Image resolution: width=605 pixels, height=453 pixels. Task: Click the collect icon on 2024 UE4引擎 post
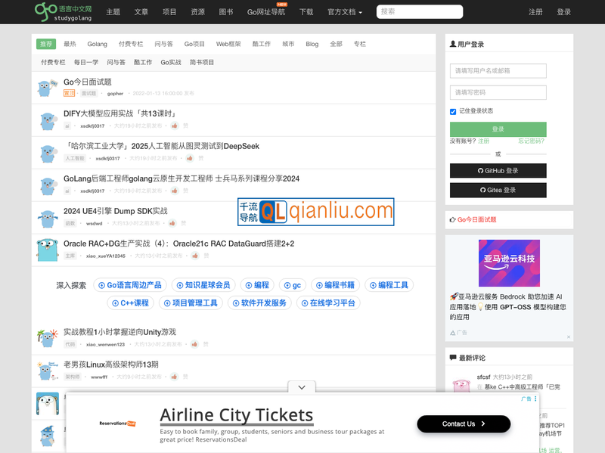(x=172, y=223)
